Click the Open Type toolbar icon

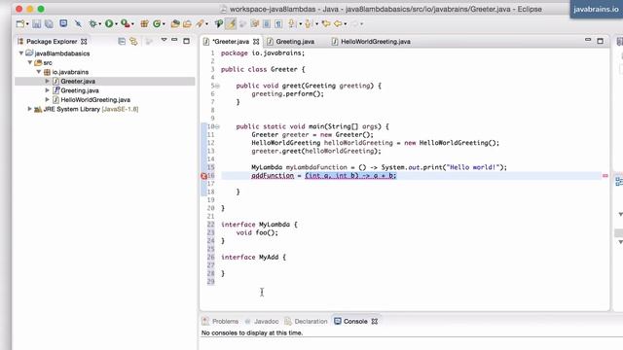(x=175, y=23)
